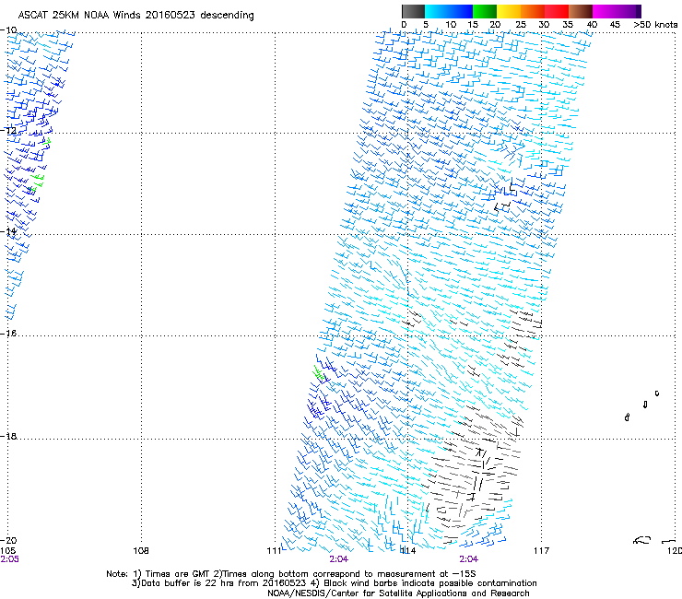Click the legend scale value '0'
This screenshot has width=682, height=599.
click(x=404, y=25)
